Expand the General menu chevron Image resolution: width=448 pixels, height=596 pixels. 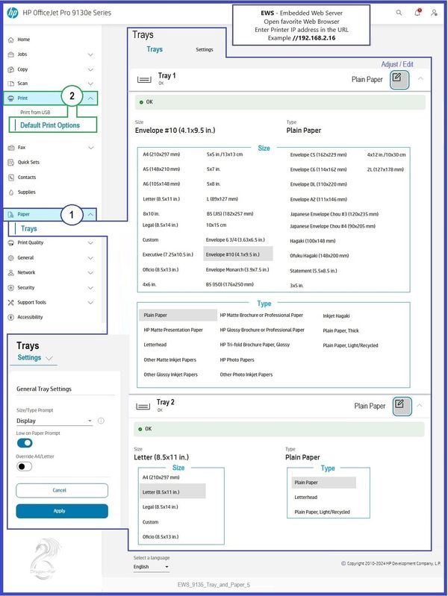pyautogui.click(x=90, y=258)
